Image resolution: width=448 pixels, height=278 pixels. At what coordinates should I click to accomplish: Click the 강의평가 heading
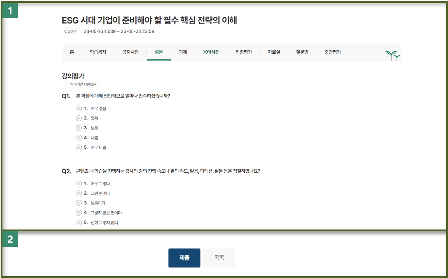pyautogui.click(x=73, y=76)
